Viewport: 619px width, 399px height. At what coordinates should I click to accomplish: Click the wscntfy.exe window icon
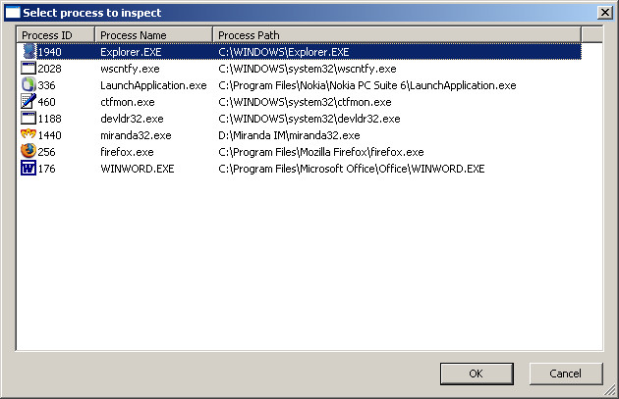pos(28,69)
